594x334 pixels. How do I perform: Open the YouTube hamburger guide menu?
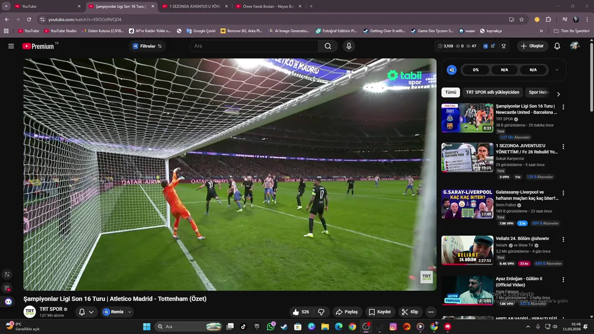11,46
